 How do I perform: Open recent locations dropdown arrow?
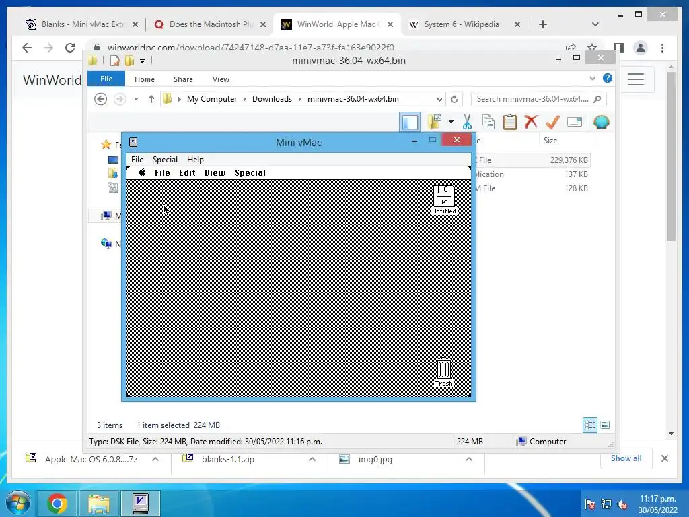pos(136,99)
